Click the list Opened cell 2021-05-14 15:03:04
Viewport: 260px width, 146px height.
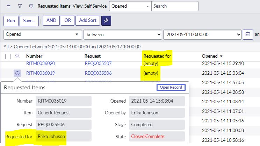(223, 73)
